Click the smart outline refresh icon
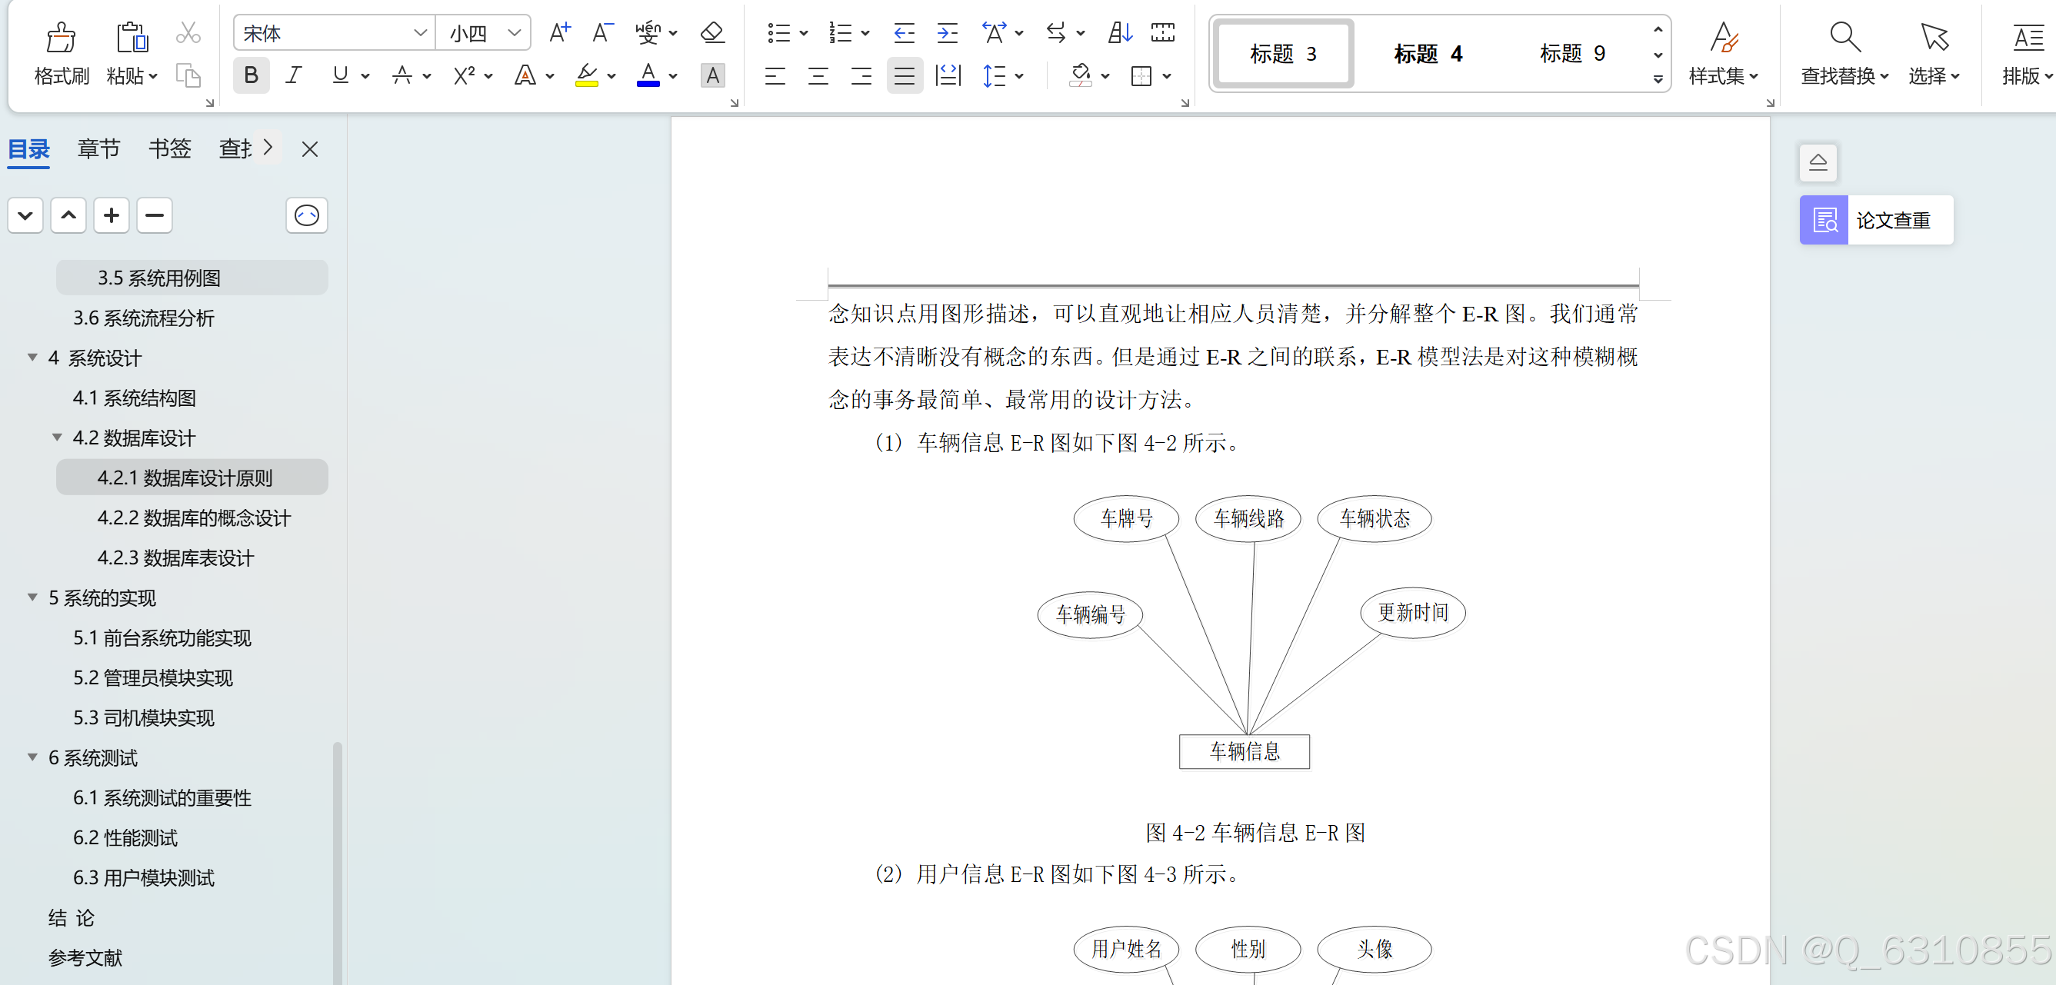The image size is (2056, 985). pos(306,215)
